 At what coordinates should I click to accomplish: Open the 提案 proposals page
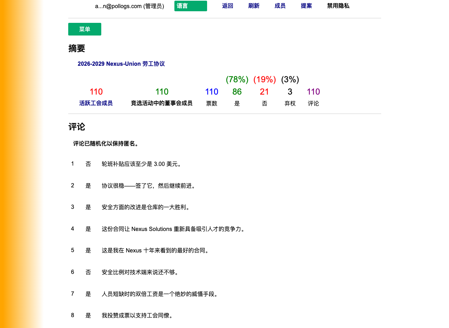(x=306, y=6)
